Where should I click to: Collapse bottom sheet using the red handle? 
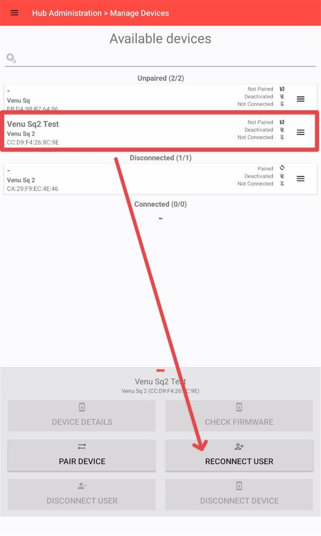pyautogui.click(x=160, y=370)
